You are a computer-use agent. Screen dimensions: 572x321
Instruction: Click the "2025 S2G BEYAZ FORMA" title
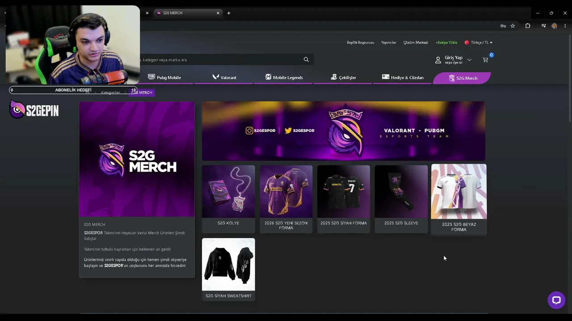(x=459, y=227)
